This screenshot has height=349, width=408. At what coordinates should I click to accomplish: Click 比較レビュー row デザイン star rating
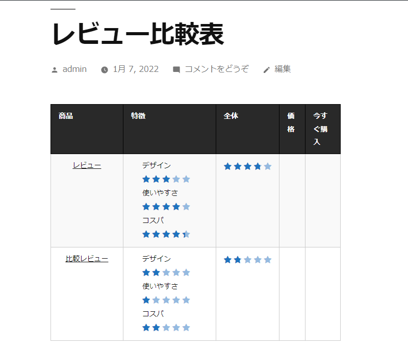coord(166,272)
